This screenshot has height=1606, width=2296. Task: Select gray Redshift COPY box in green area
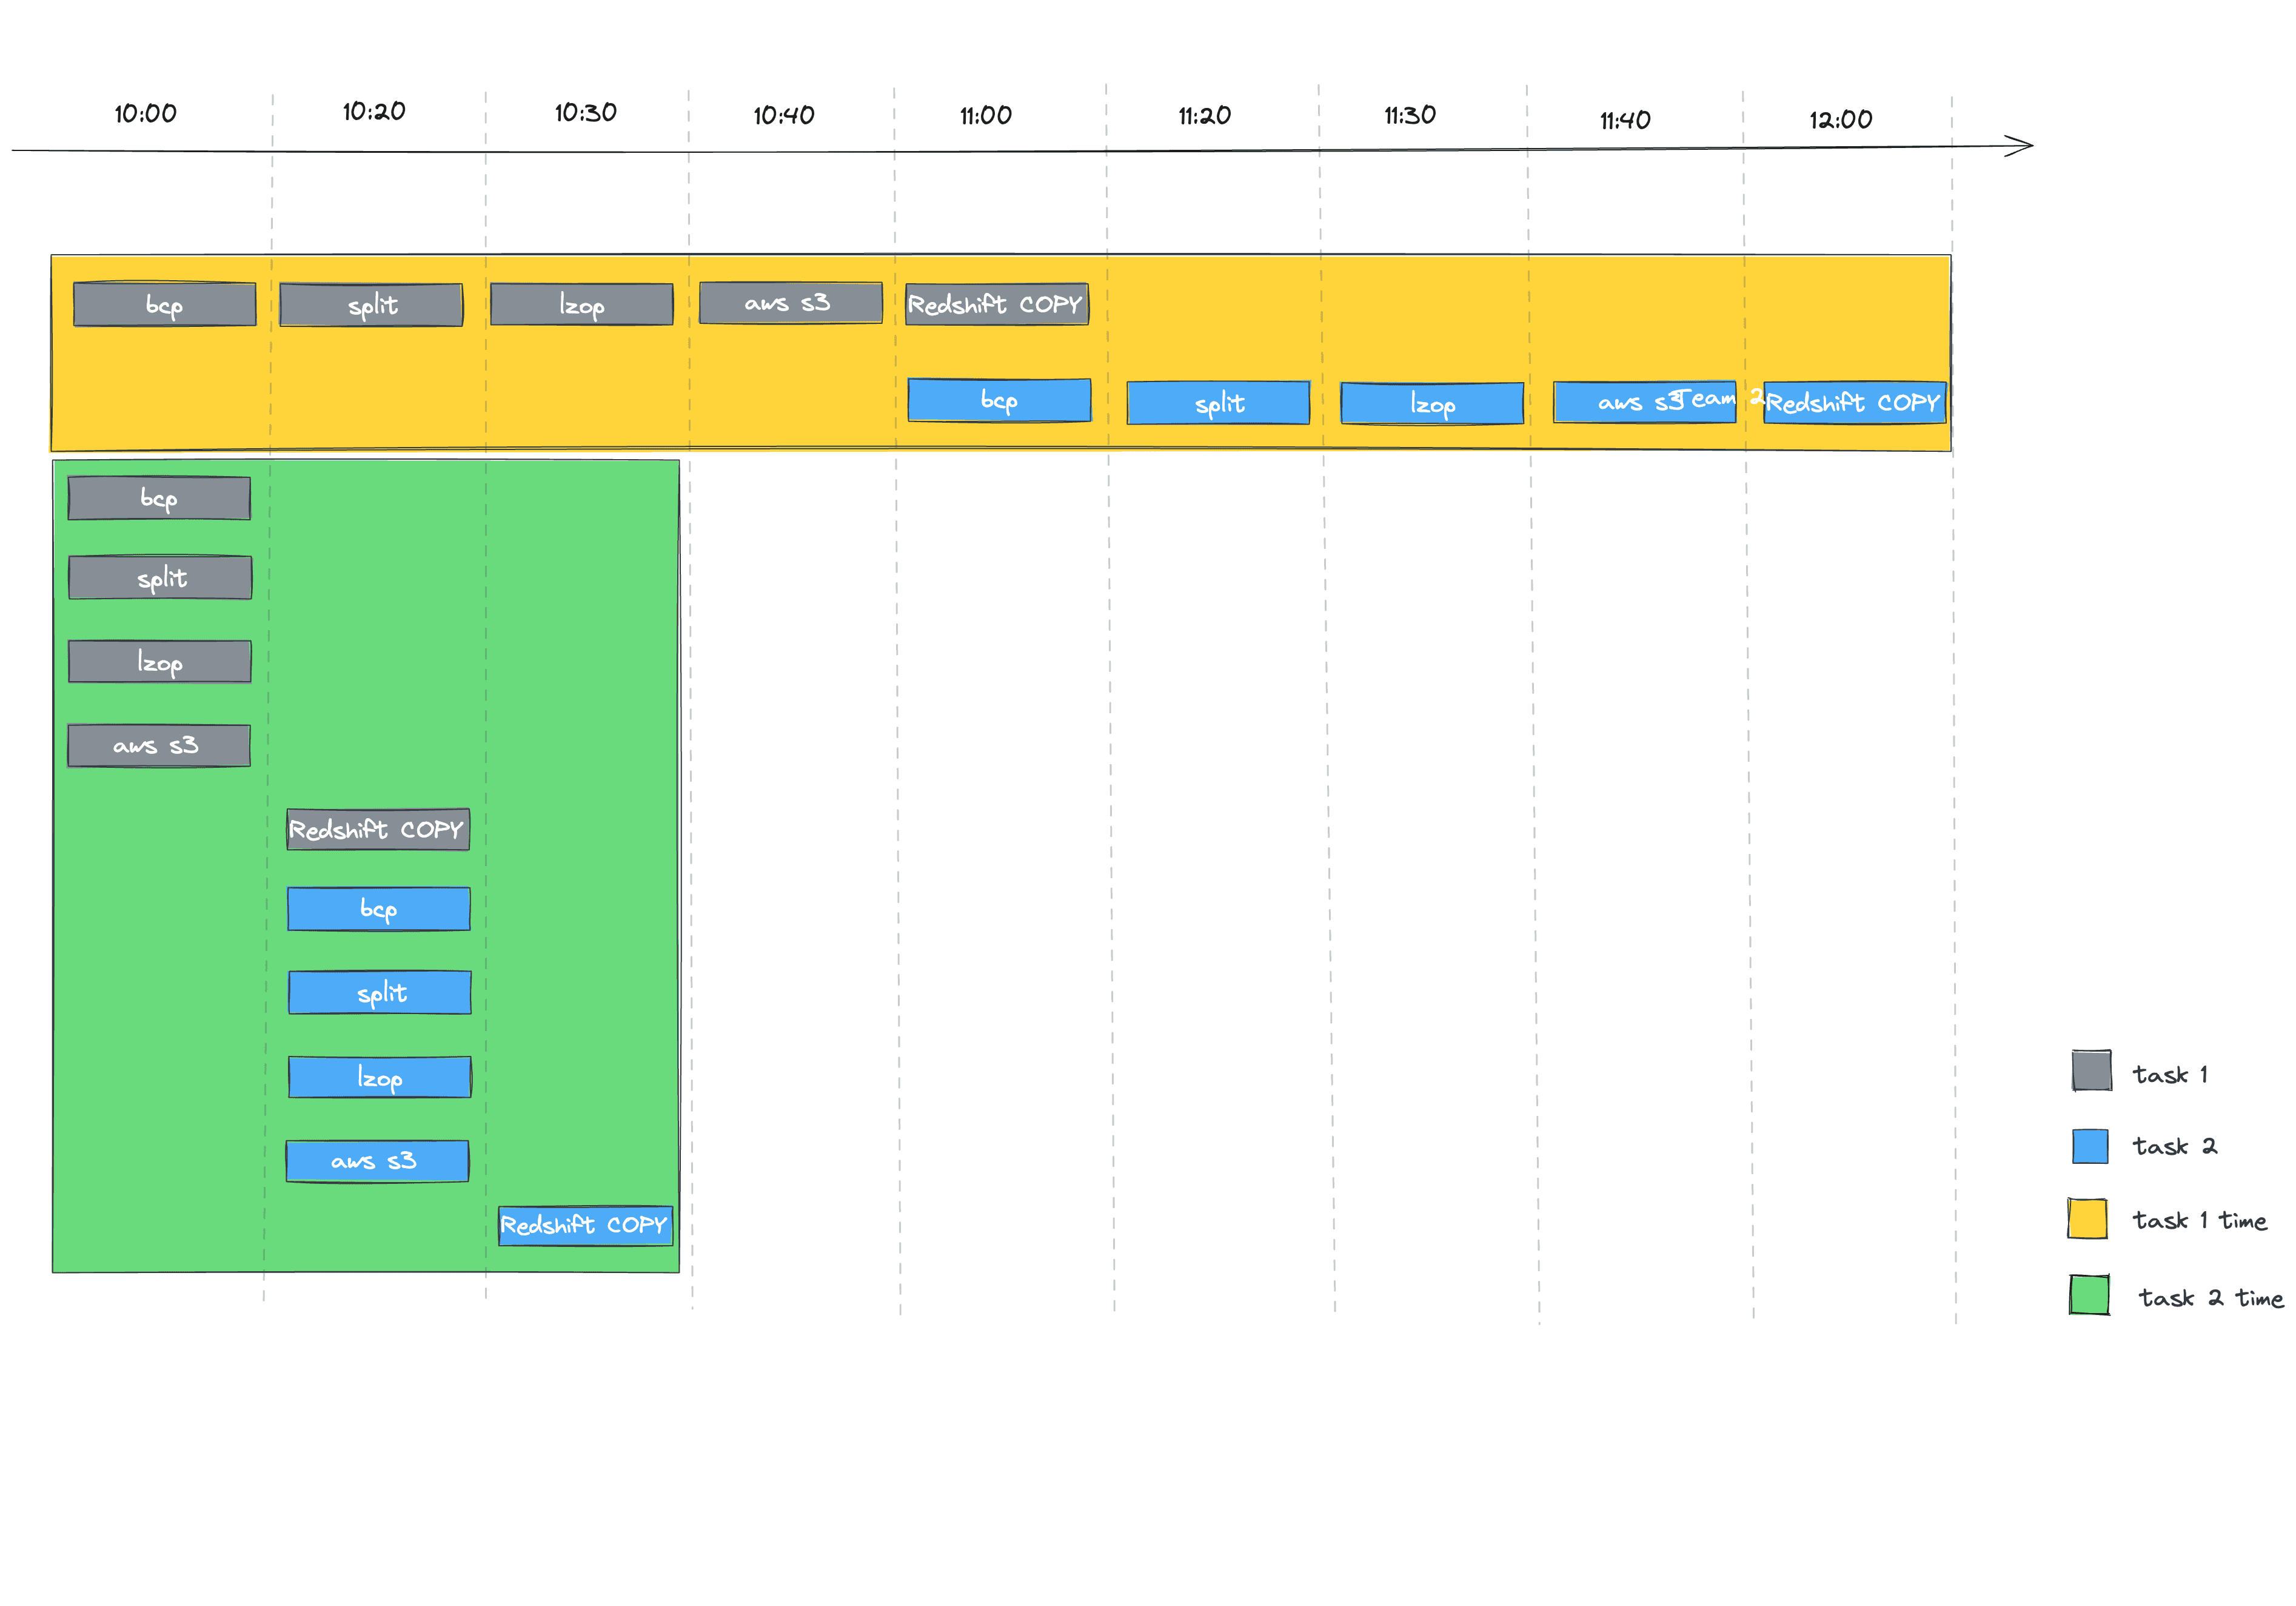(x=378, y=830)
